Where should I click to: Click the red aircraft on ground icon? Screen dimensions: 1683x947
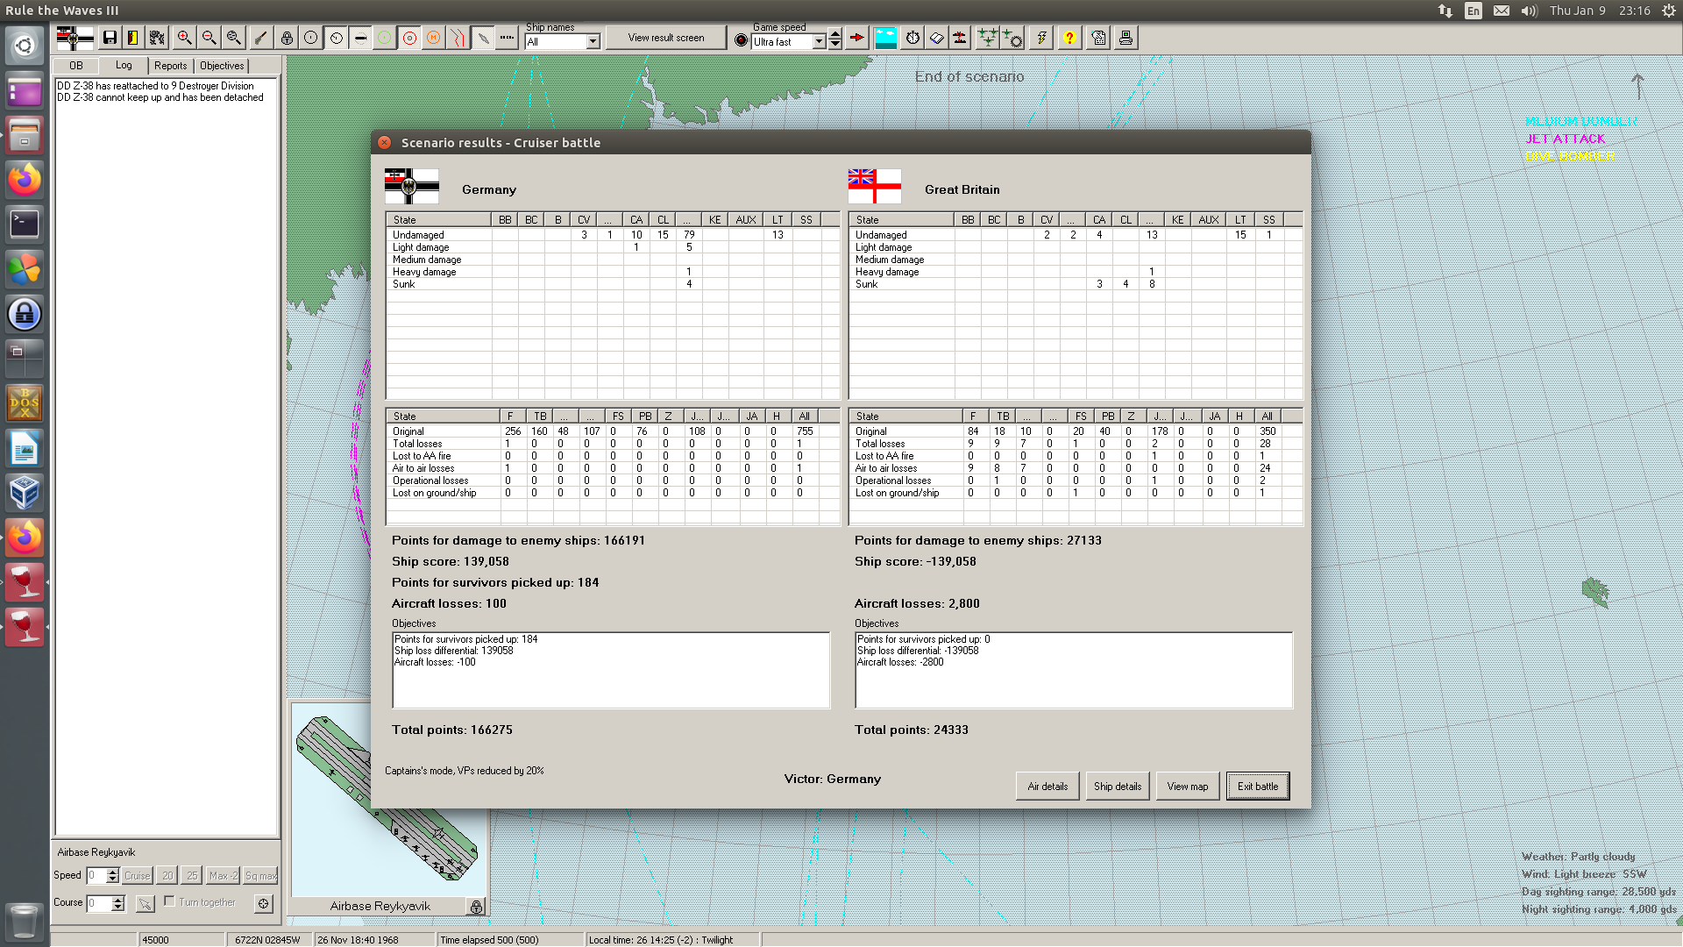(x=960, y=38)
